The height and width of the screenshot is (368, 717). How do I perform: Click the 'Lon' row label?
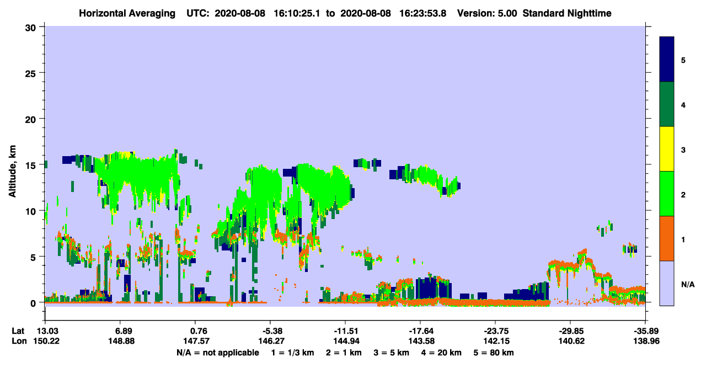pyautogui.click(x=18, y=342)
